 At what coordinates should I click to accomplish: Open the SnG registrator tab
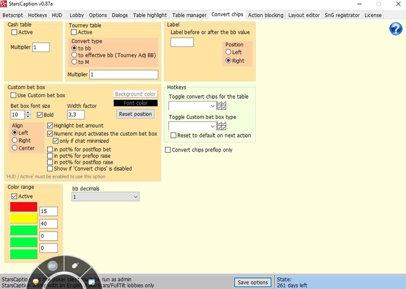[x=342, y=15]
